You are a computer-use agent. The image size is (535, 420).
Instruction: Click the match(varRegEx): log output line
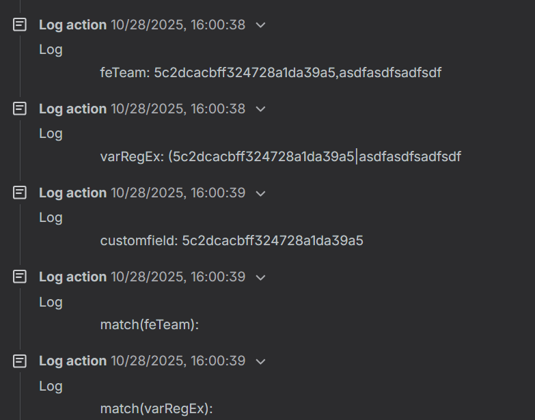tap(156, 408)
